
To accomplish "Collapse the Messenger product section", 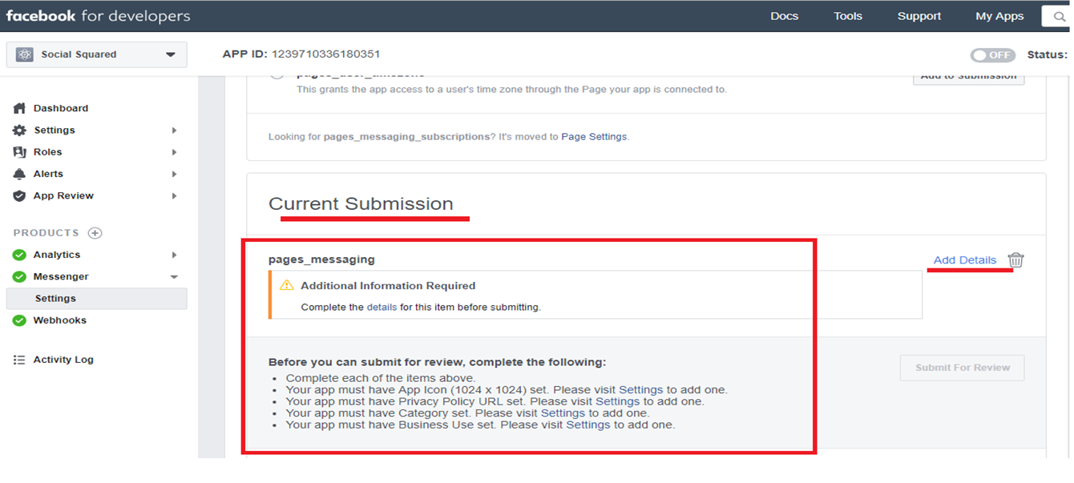I will [x=174, y=277].
